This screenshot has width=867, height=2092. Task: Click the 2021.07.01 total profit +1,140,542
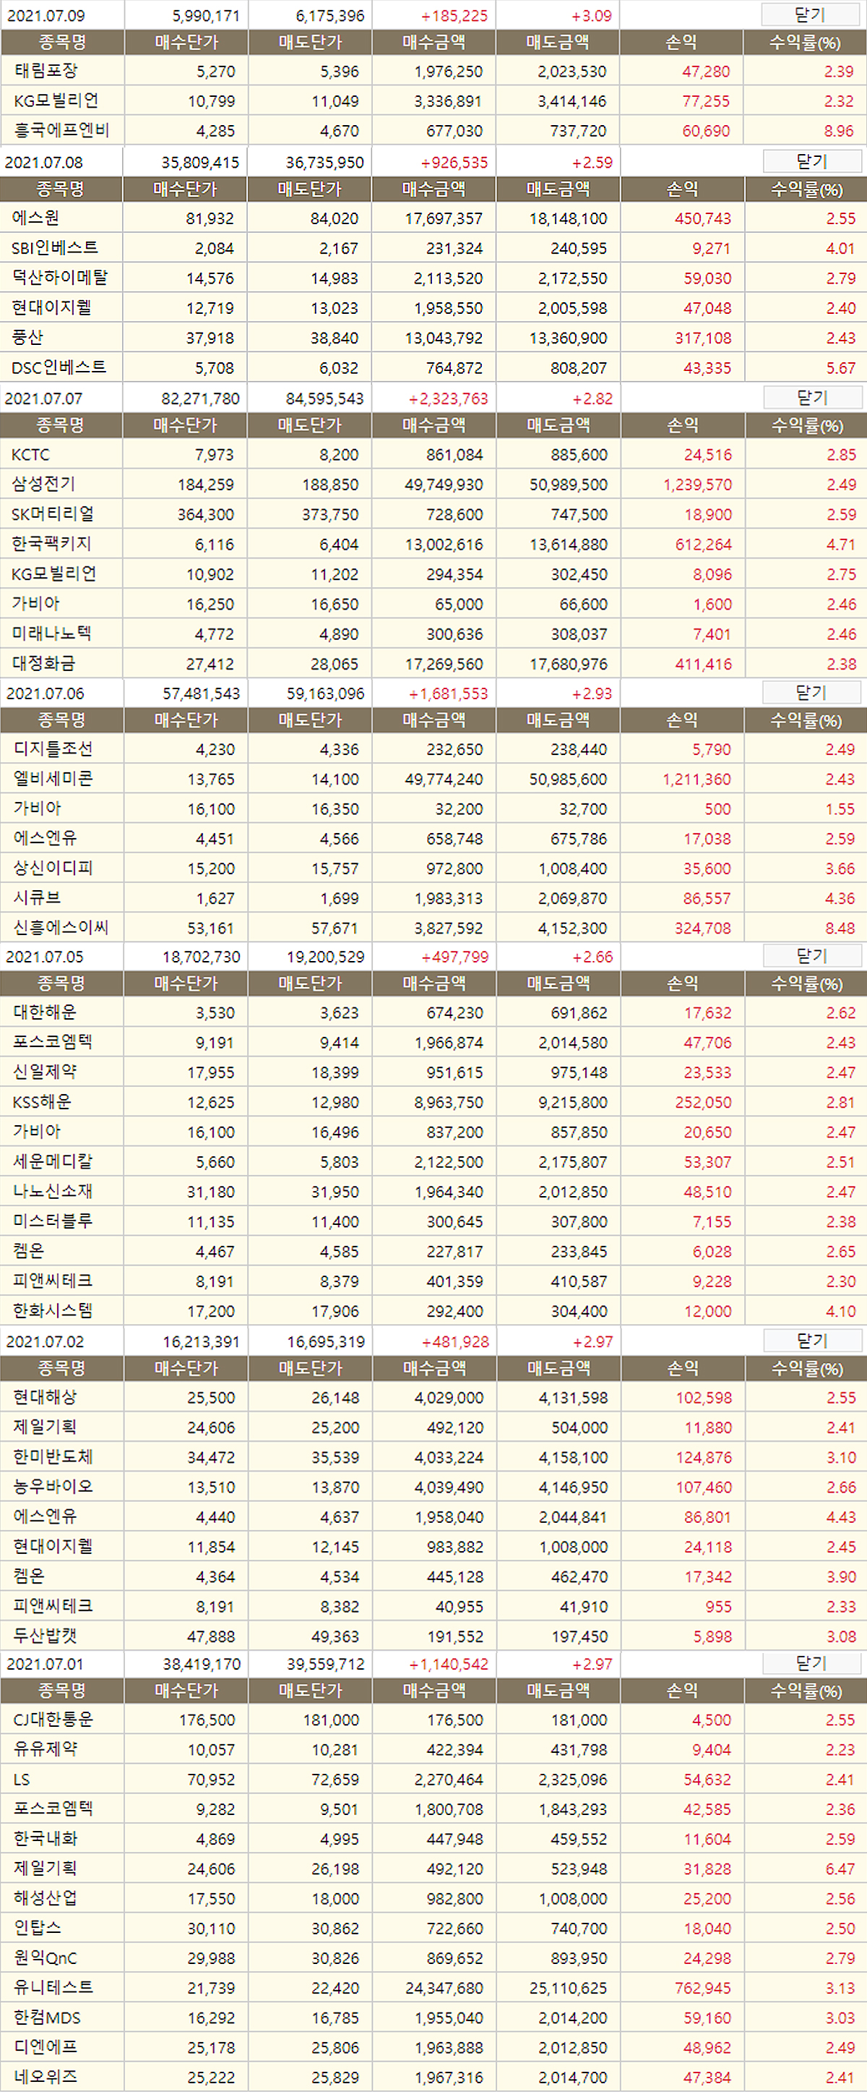(x=449, y=1664)
